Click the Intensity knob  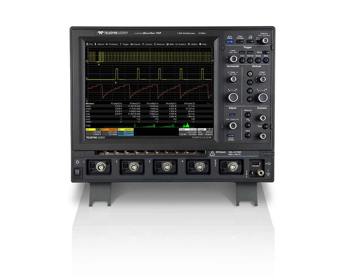click(265, 41)
